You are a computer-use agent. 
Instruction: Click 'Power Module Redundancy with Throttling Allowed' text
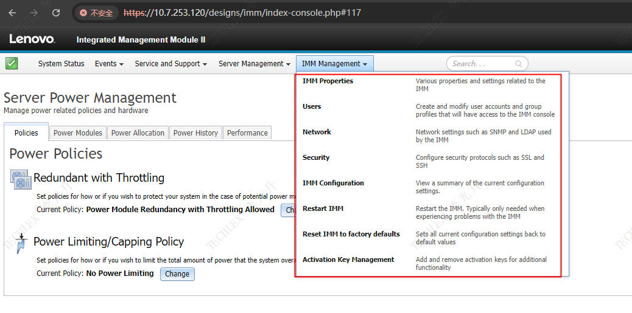point(180,210)
